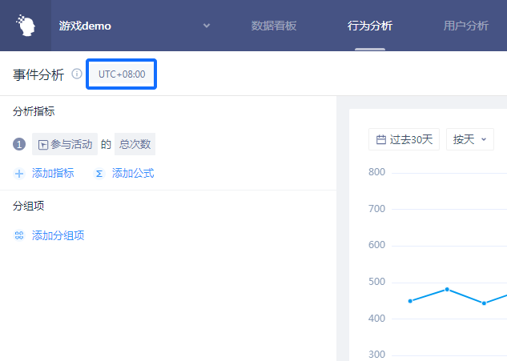Click the info icon beside 事件分析
This screenshot has height=361, width=507.
tap(77, 74)
